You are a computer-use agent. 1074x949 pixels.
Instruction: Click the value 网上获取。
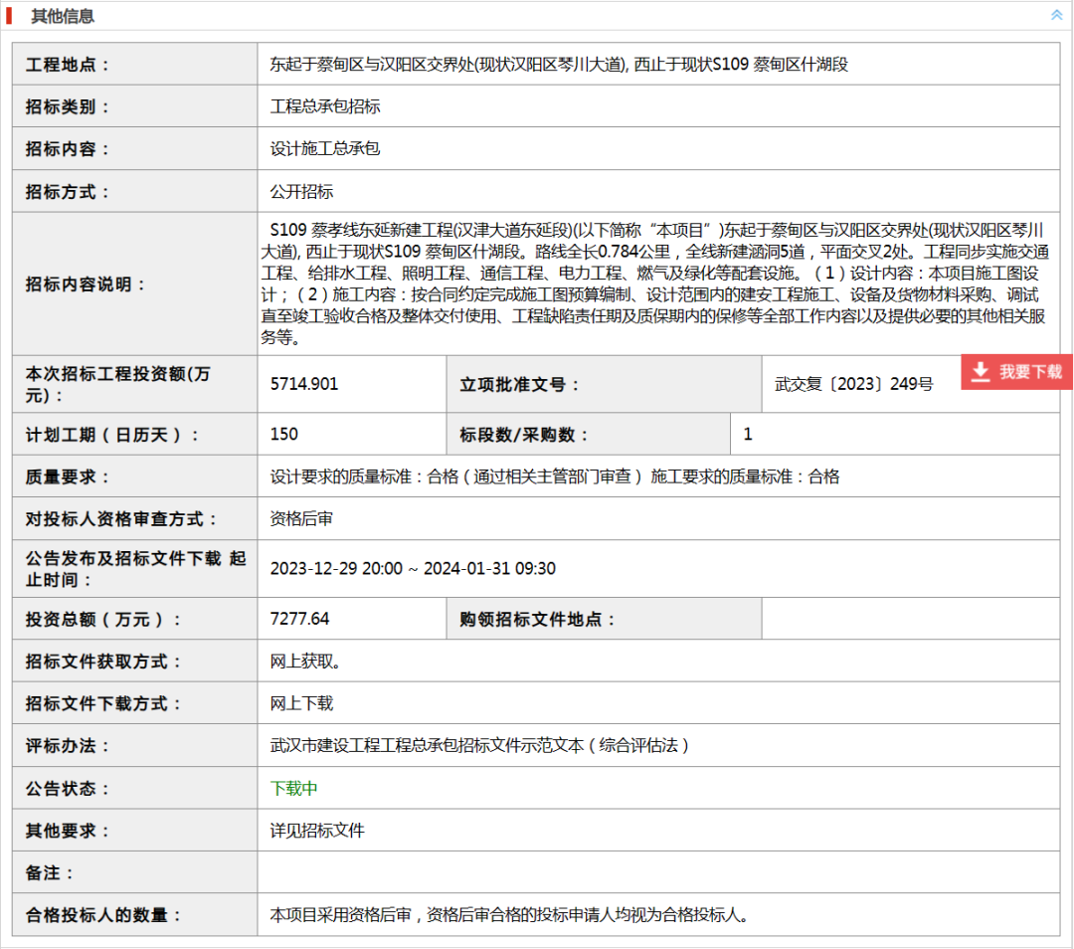[x=305, y=662]
